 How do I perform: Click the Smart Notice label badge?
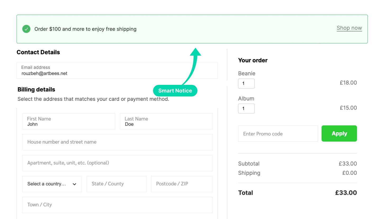click(x=175, y=91)
